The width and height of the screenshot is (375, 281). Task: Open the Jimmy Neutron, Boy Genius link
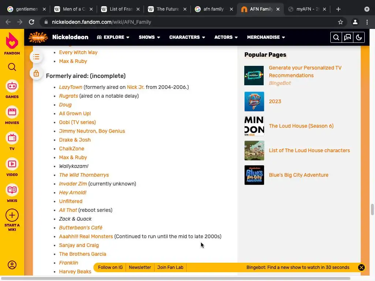(x=92, y=131)
